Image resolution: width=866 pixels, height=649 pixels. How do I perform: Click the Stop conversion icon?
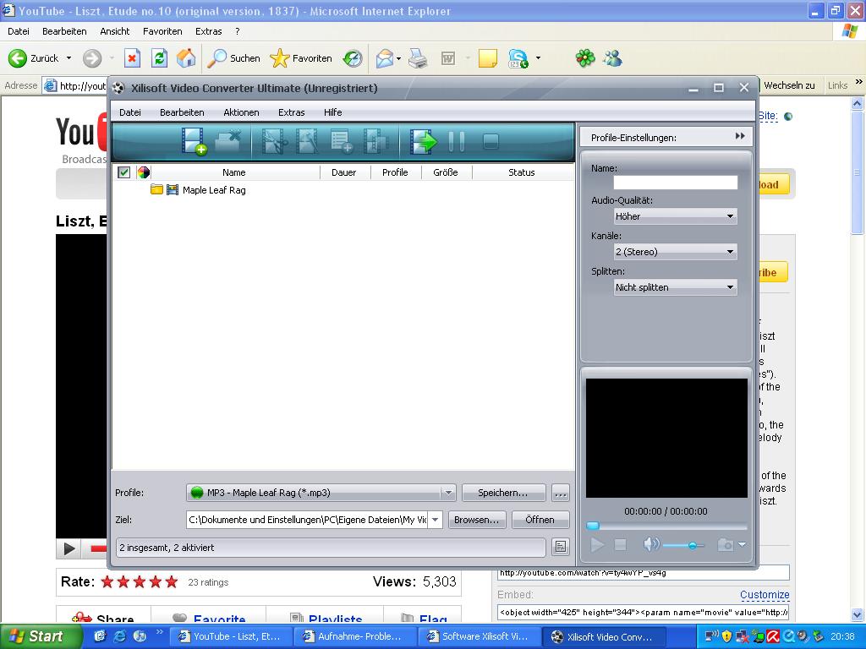[491, 142]
